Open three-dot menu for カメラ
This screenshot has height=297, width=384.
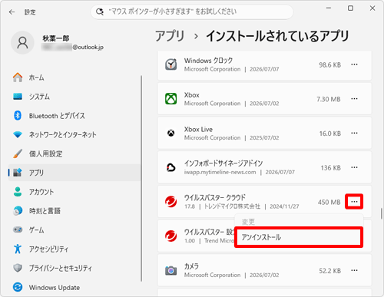pyautogui.click(x=354, y=270)
